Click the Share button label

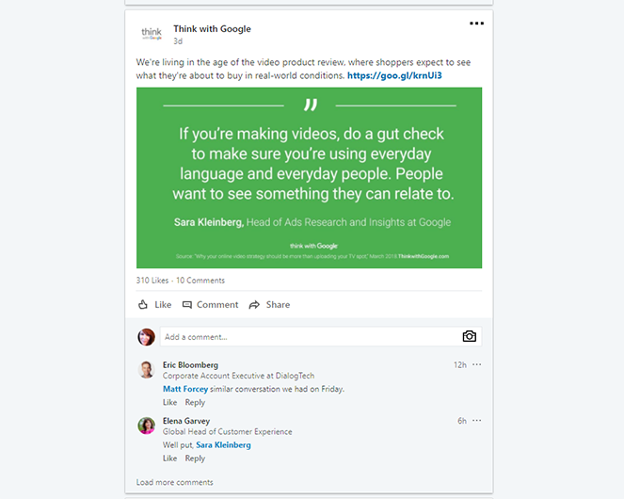pyautogui.click(x=278, y=305)
